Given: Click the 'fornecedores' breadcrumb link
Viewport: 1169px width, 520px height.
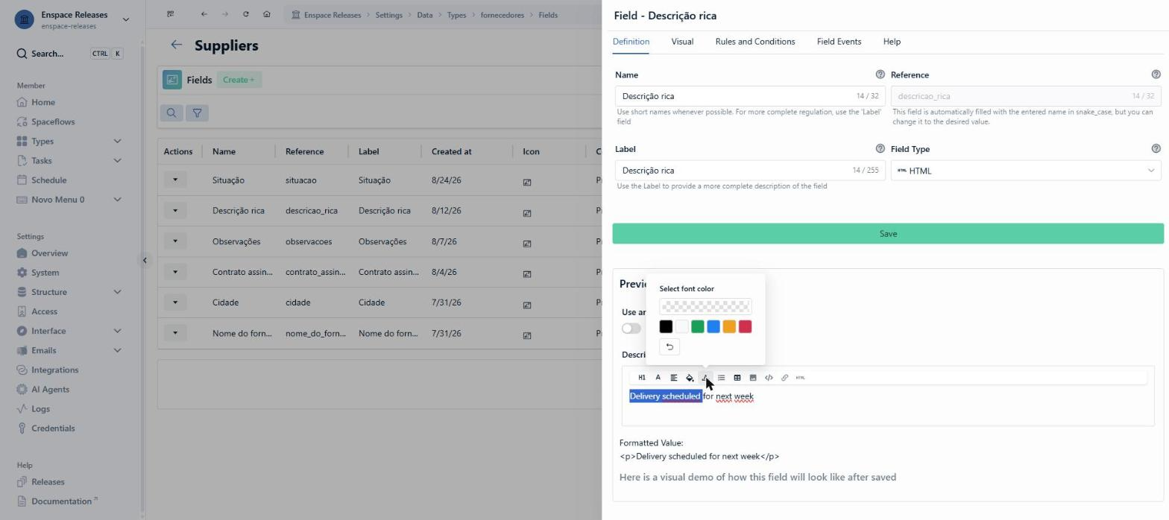Looking at the screenshot, I should coord(502,15).
